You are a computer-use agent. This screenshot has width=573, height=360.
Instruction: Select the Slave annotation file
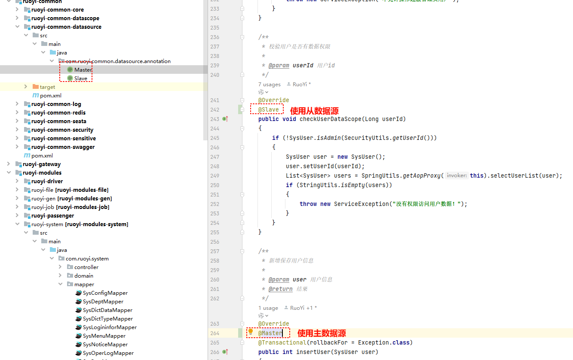point(80,78)
